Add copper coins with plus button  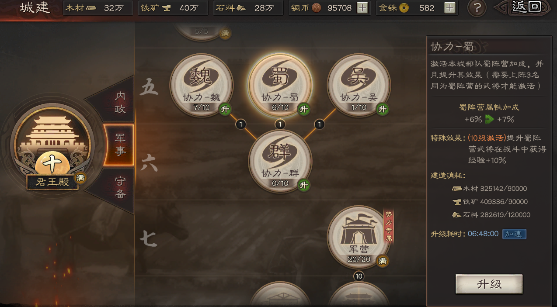tap(362, 8)
